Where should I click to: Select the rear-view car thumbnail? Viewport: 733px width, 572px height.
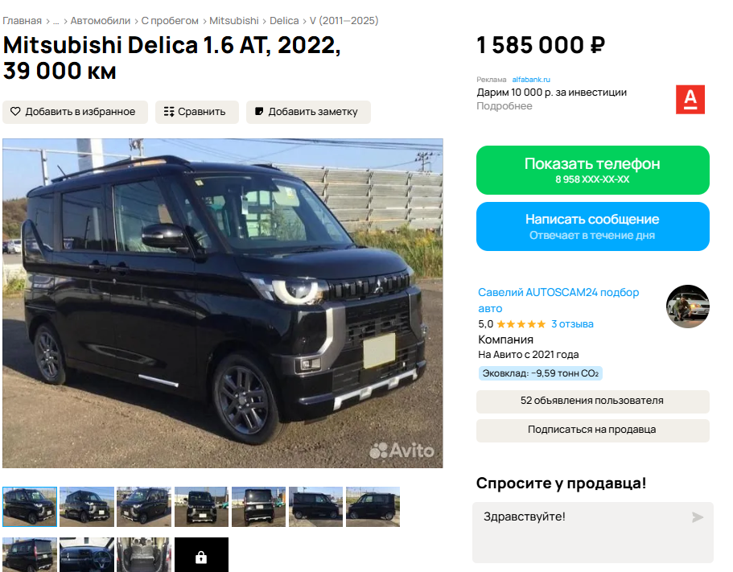click(x=258, y=507)
